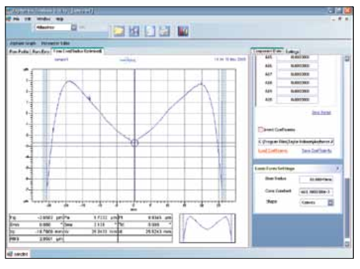
Task: Toggle the Invert Coefficients checkbox
Action: pos(261,129)
